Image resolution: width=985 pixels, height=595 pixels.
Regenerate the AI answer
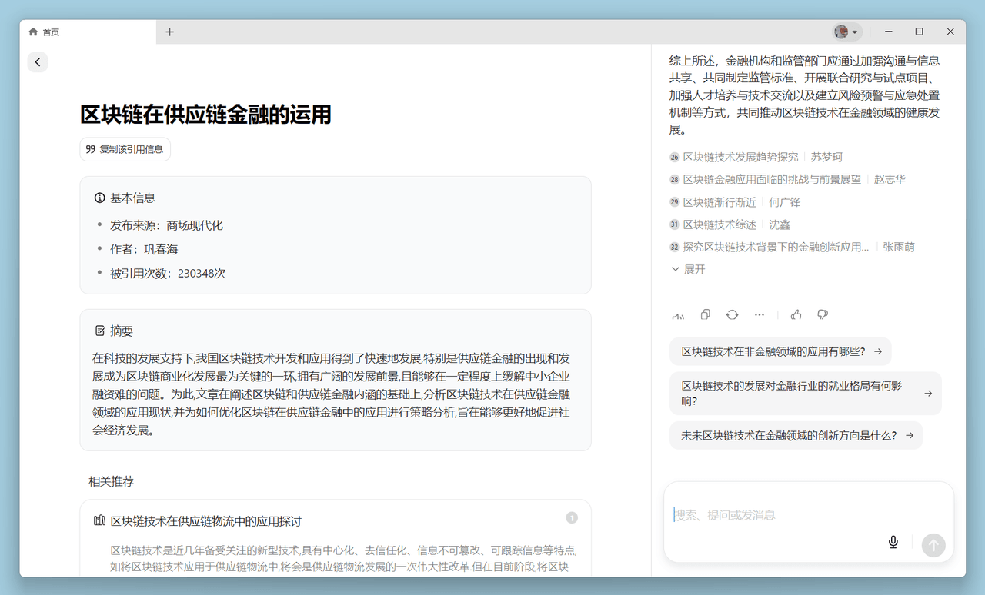[x=732, y=314]
